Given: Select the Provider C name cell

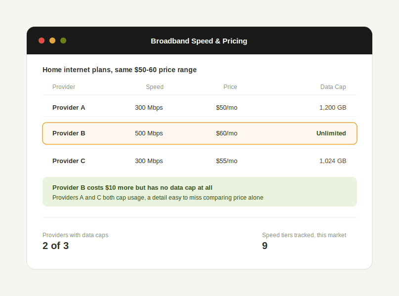Looking at the screenshot, I should point(69,161).
